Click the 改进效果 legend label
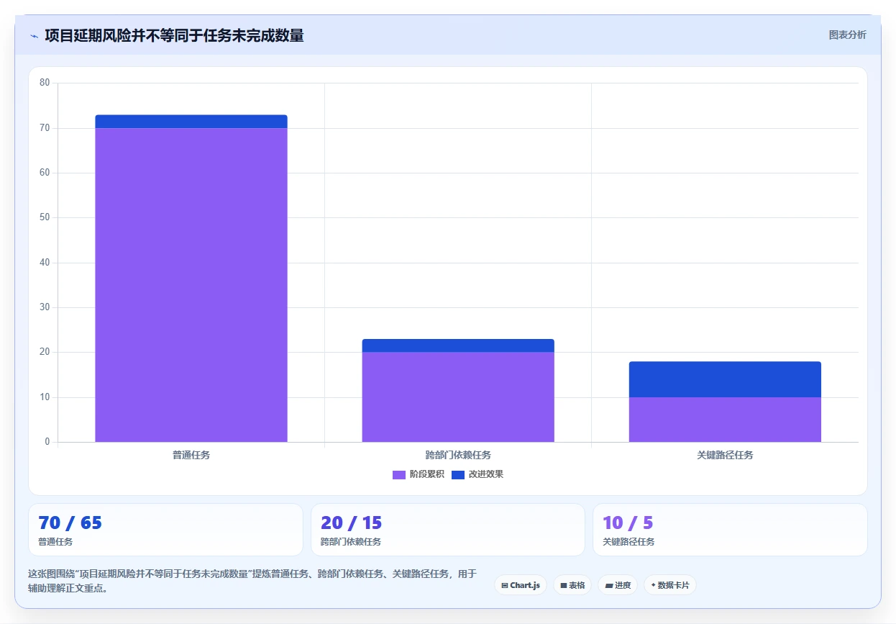 click(485, 474)
